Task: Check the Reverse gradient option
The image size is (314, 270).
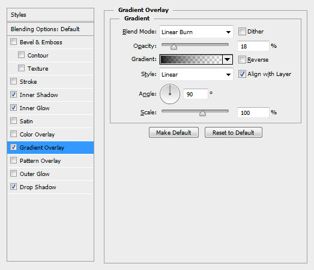Action: (x=242, y=59)
